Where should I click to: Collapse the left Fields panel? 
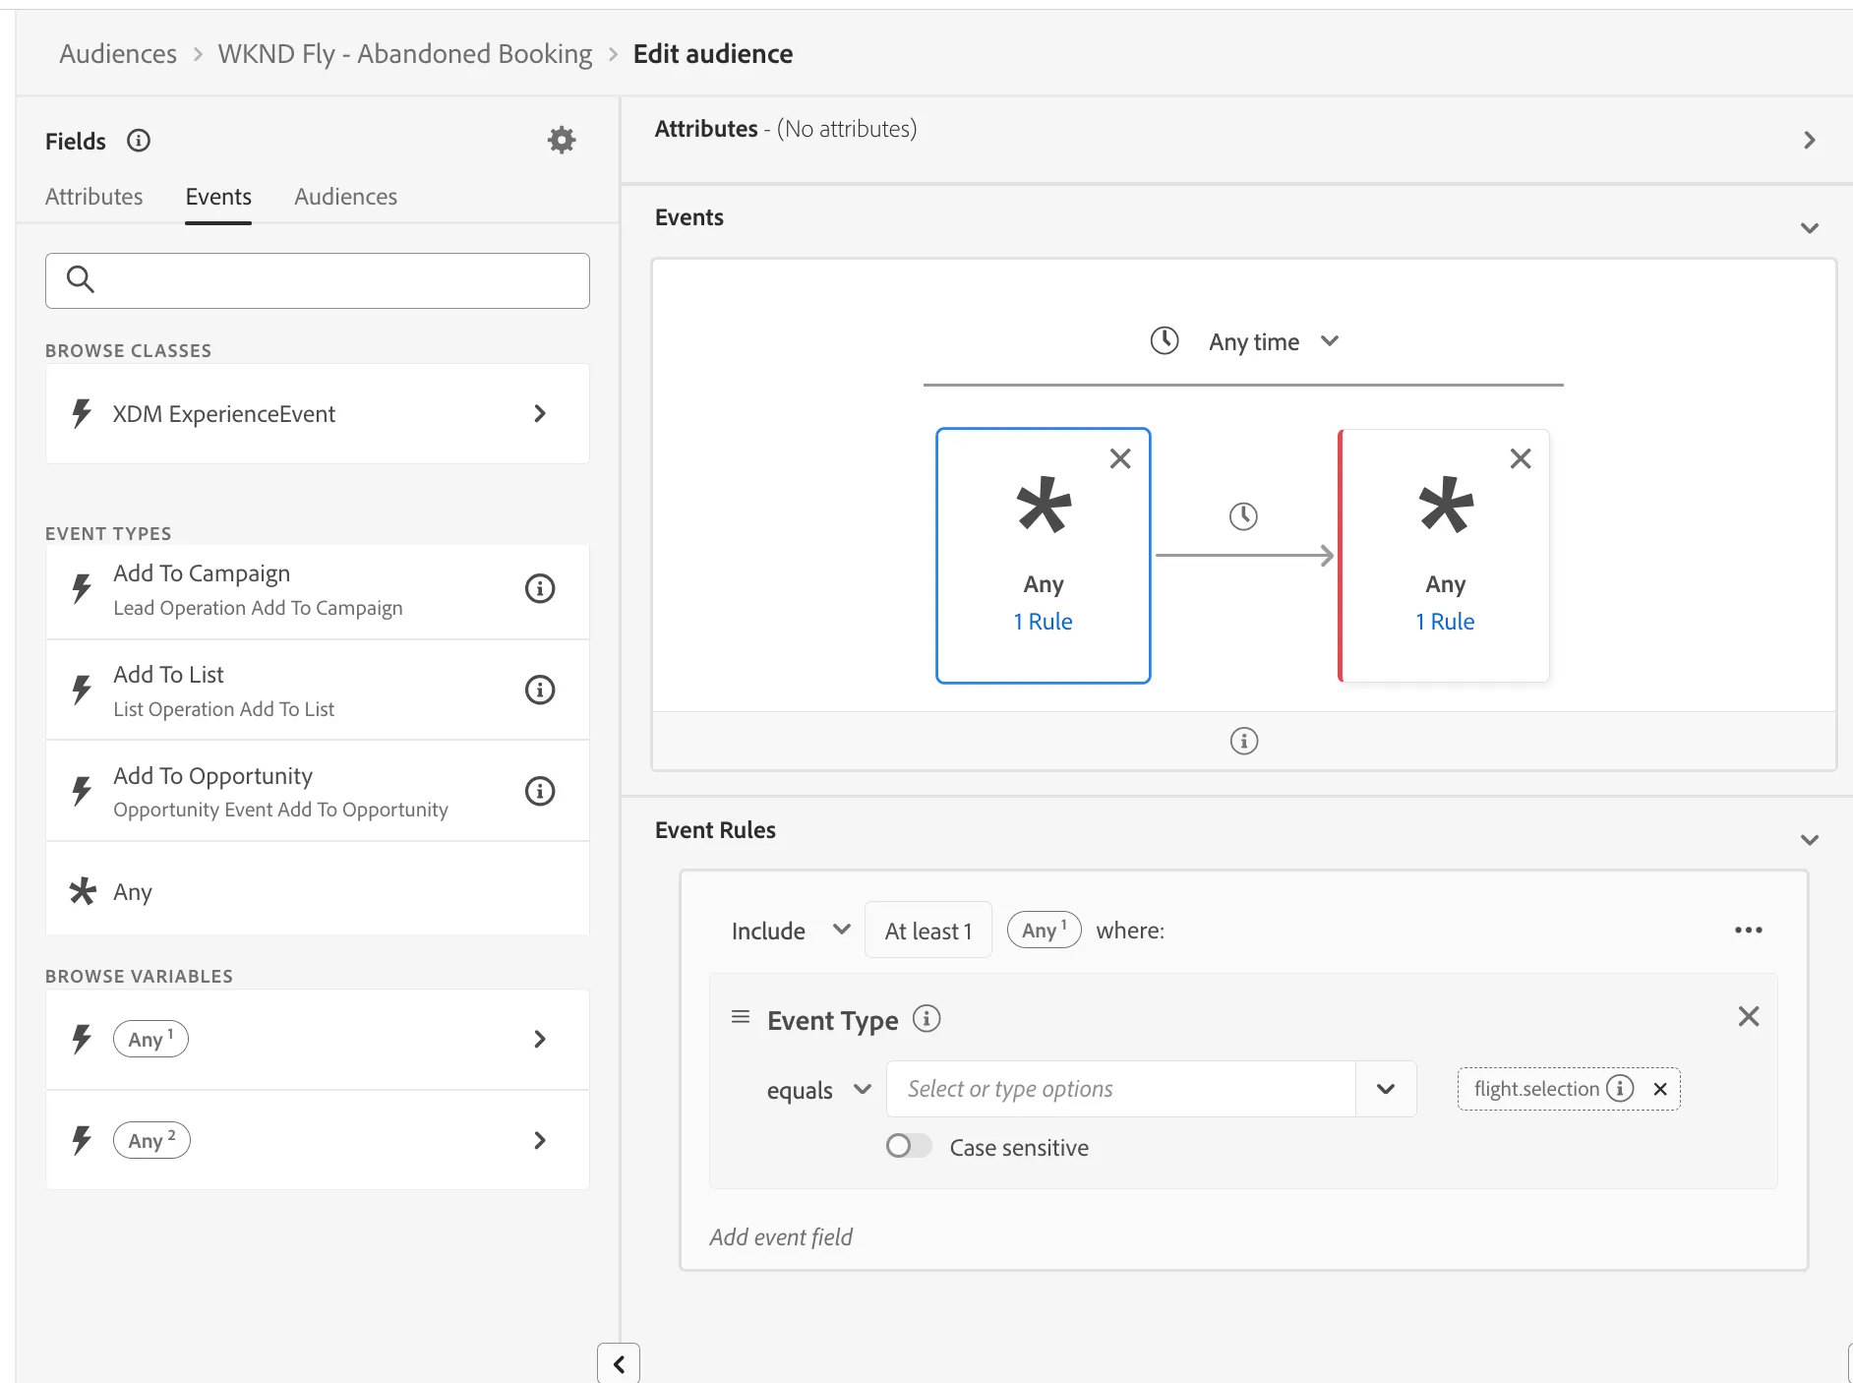pos(619,1364)
